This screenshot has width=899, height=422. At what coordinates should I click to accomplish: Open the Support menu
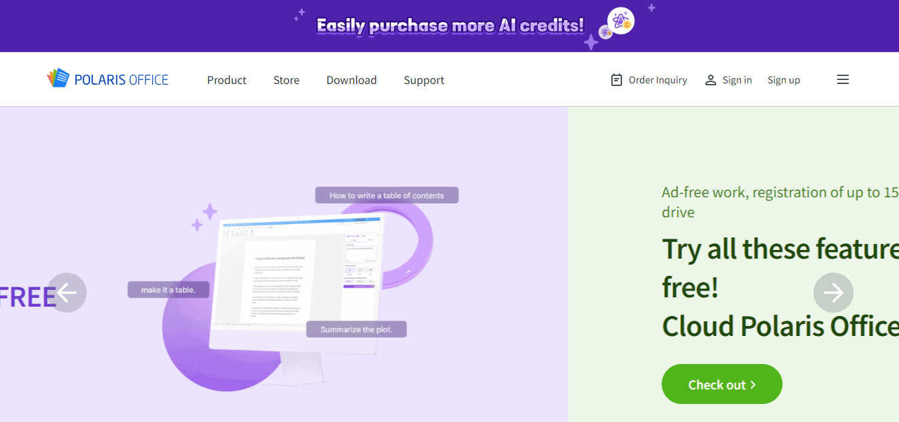click(424, 80)
